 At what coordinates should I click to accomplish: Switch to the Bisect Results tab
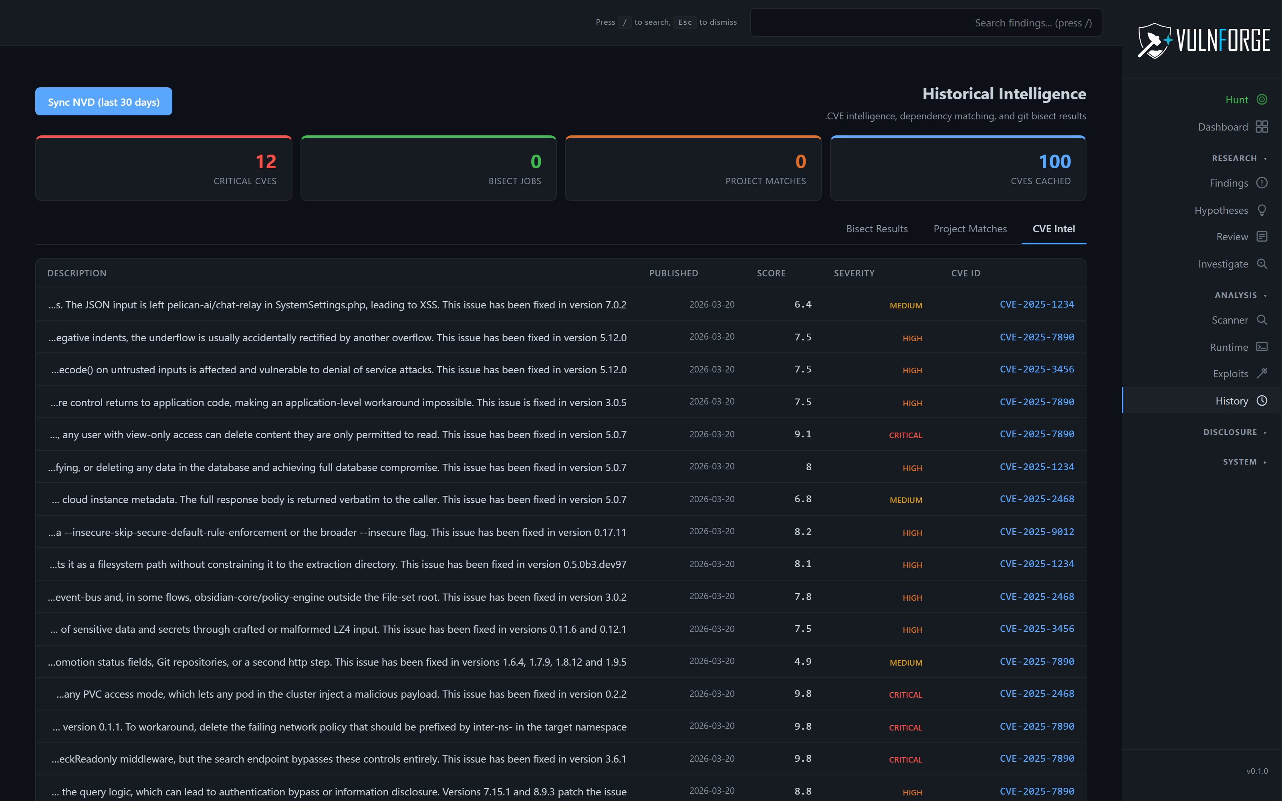pos(877,228)
